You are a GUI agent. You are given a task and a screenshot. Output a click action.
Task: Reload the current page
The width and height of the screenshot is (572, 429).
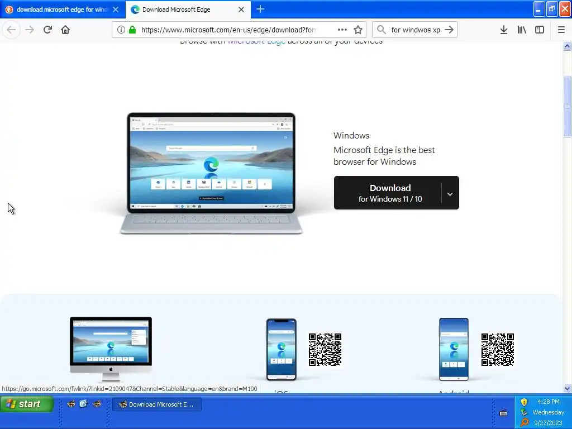coord(47,30)
